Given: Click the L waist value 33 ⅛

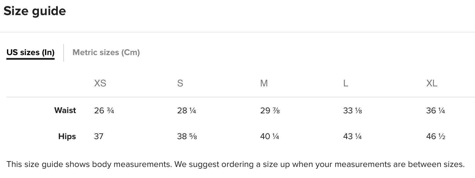Looking at the screenshot, I should (352, 111).
